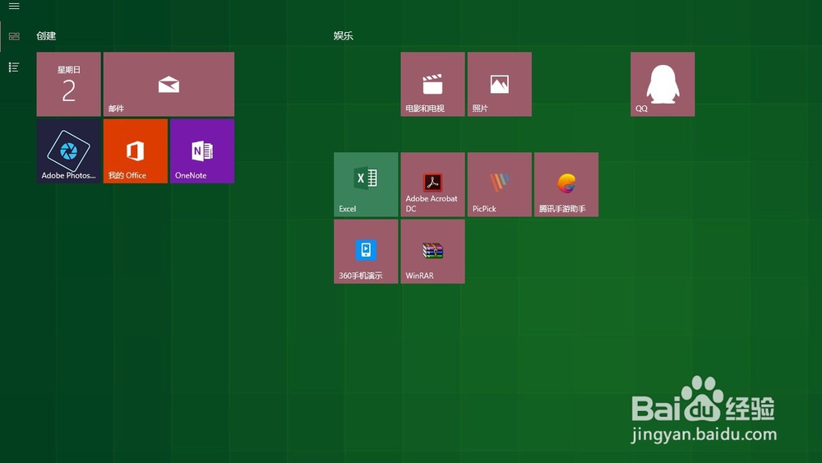
Task: Switch to the all apps list view
Action: point(14,67)
